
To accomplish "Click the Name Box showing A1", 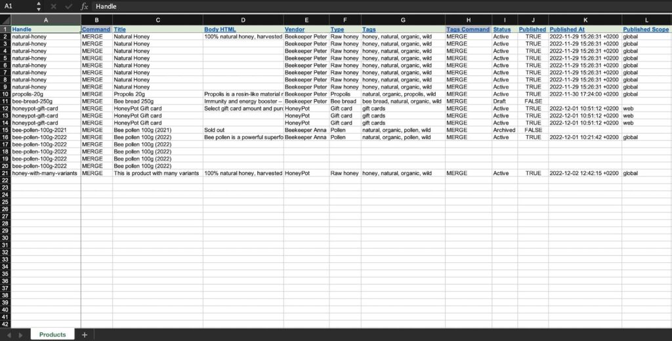I will [17, 6].
